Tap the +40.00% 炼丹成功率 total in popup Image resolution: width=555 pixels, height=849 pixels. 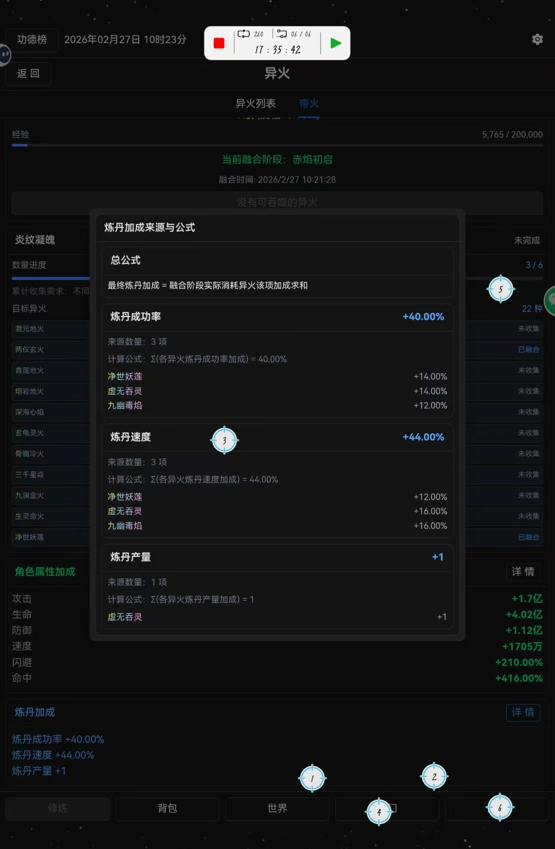423,317
